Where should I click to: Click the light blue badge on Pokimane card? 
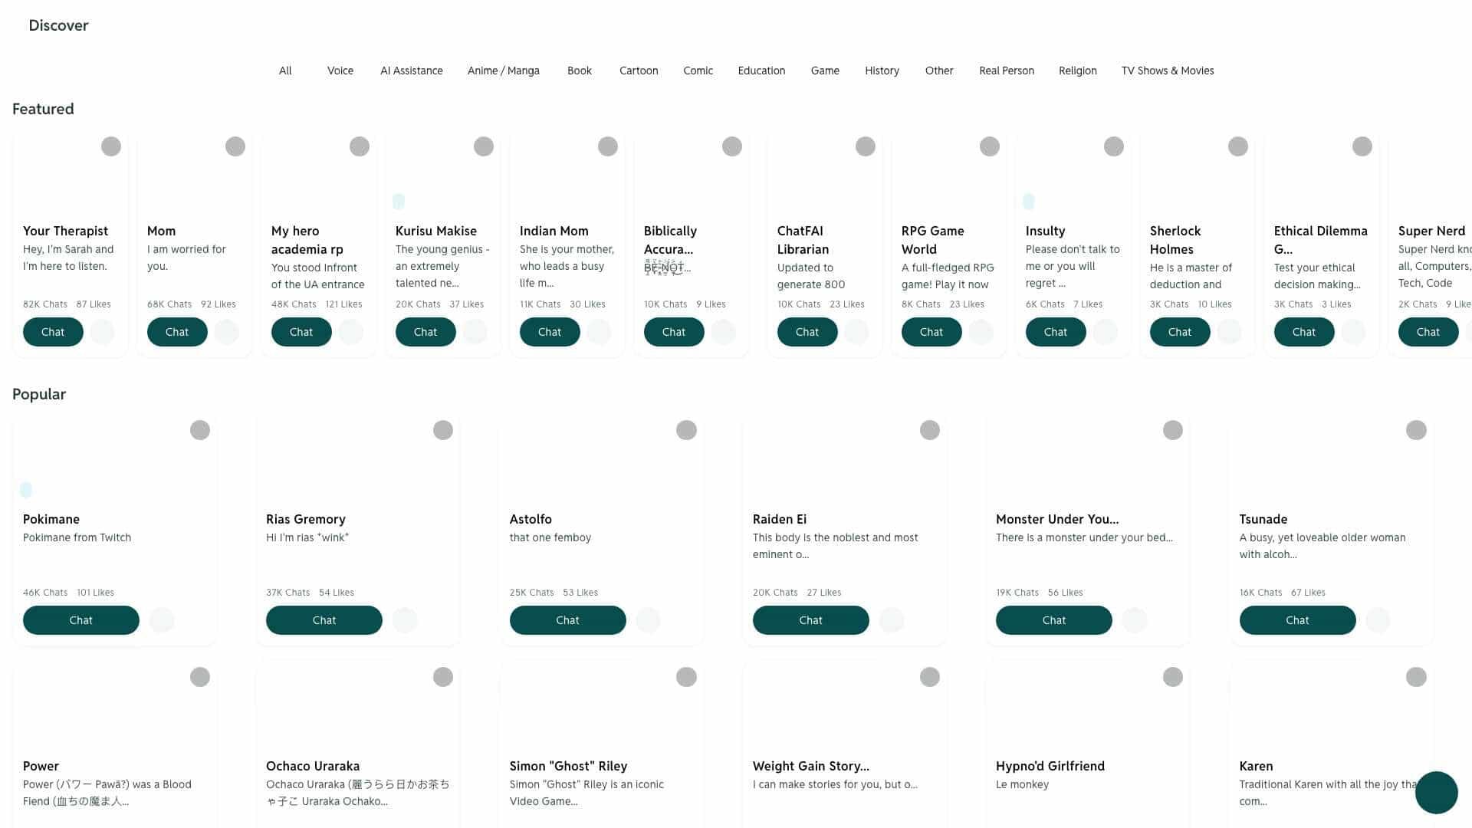click(26, 489)
